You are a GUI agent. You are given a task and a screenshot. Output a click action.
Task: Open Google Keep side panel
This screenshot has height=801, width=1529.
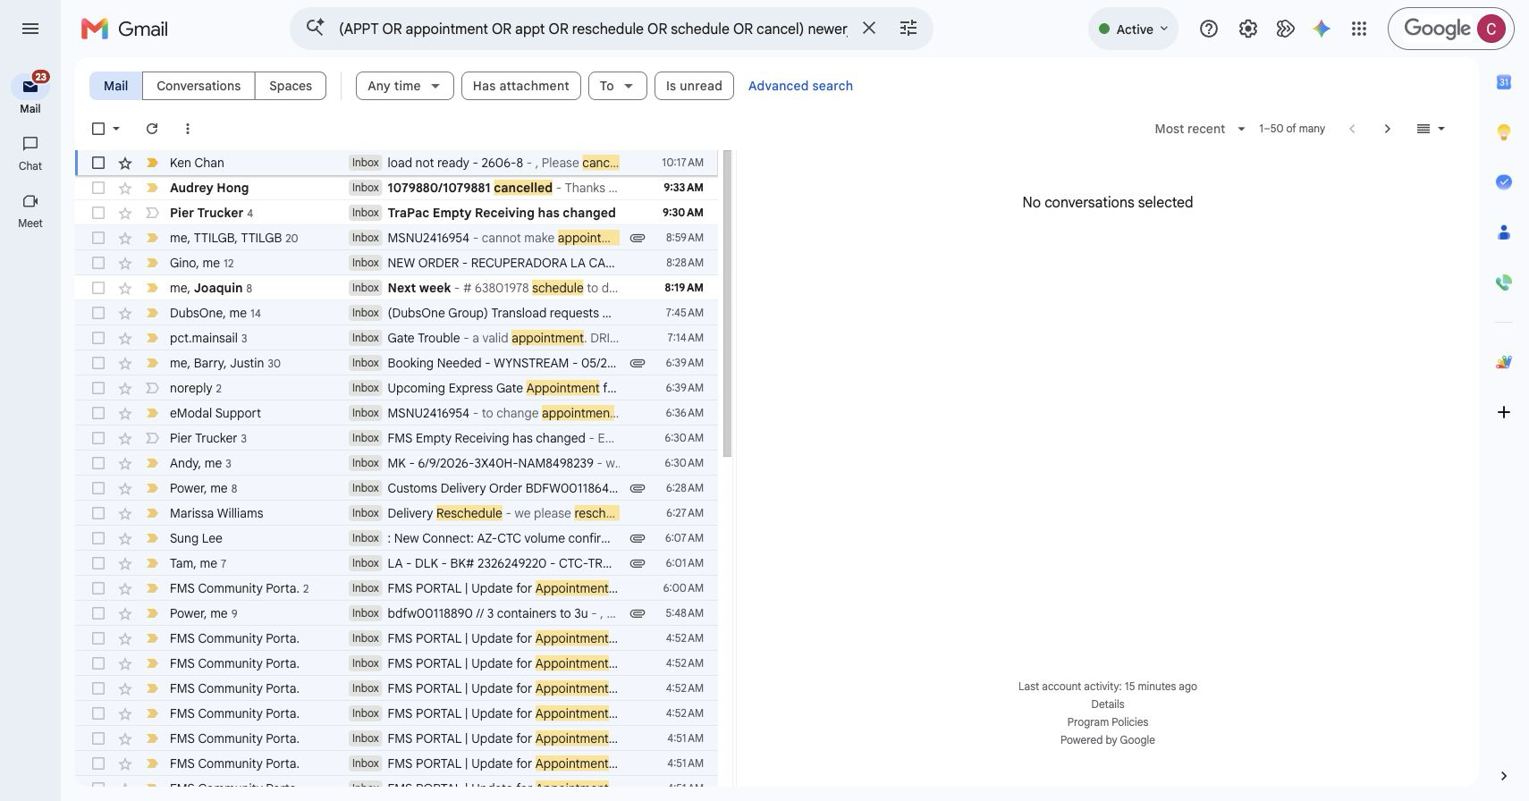click(x=1504, y=132)
